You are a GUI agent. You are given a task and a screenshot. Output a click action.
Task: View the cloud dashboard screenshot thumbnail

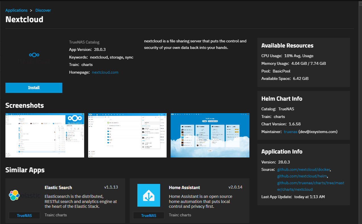point(210,135)
